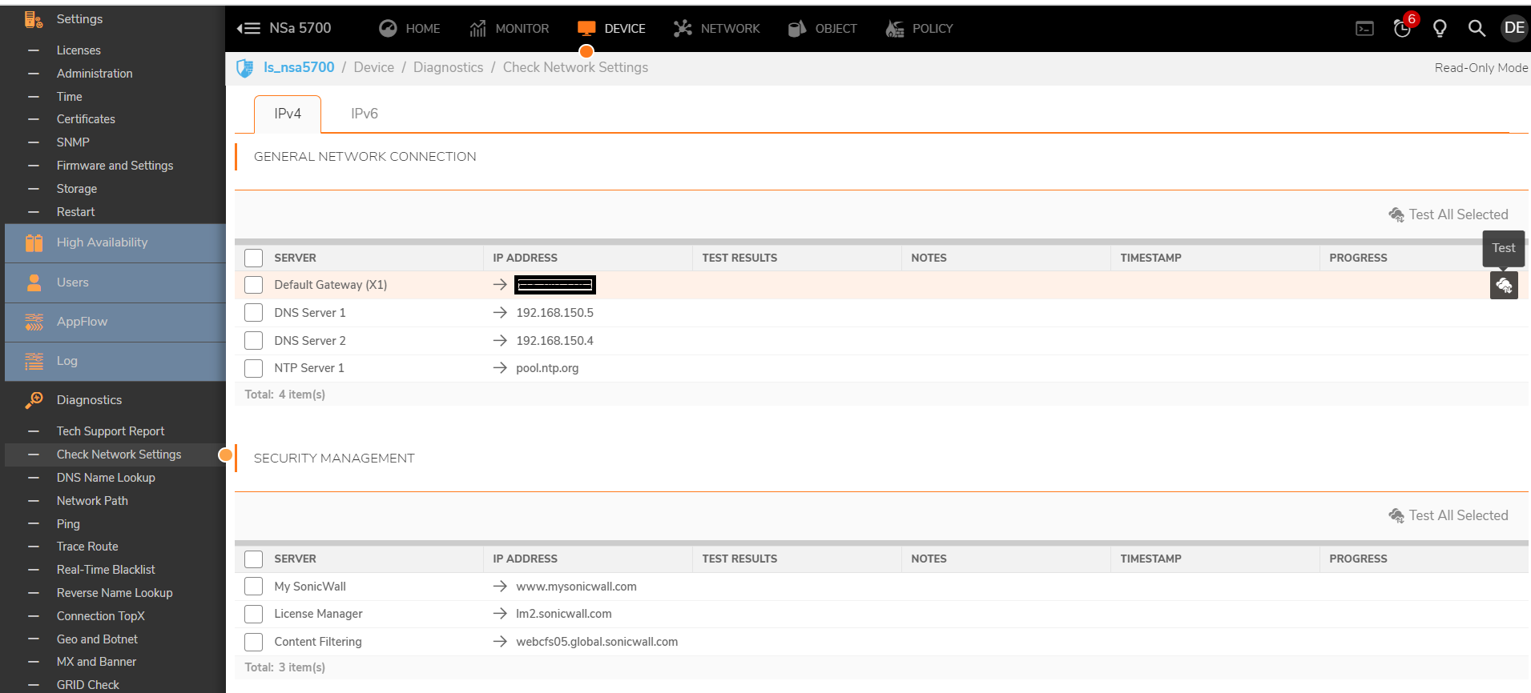Open the terminal console icon
Screen dimensions: 1531x693
tap(1364, 29)
